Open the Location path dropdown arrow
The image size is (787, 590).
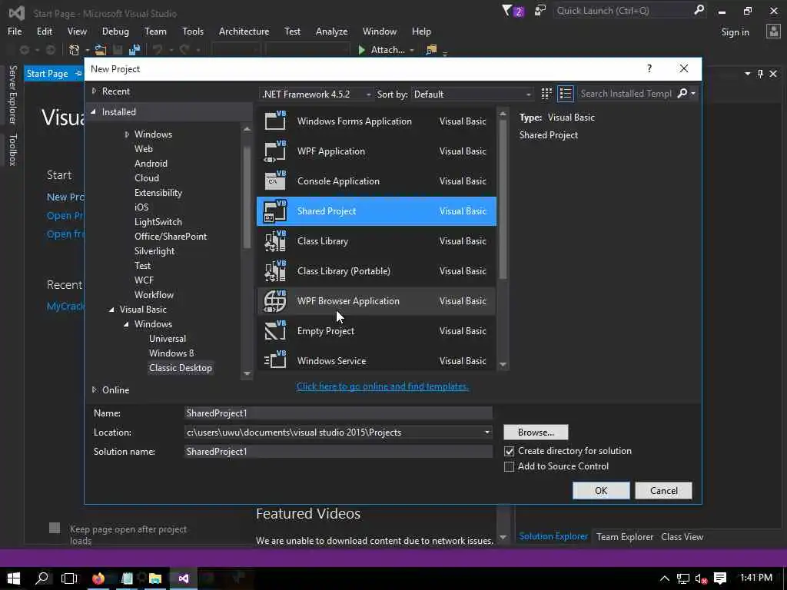pos(486,432)
